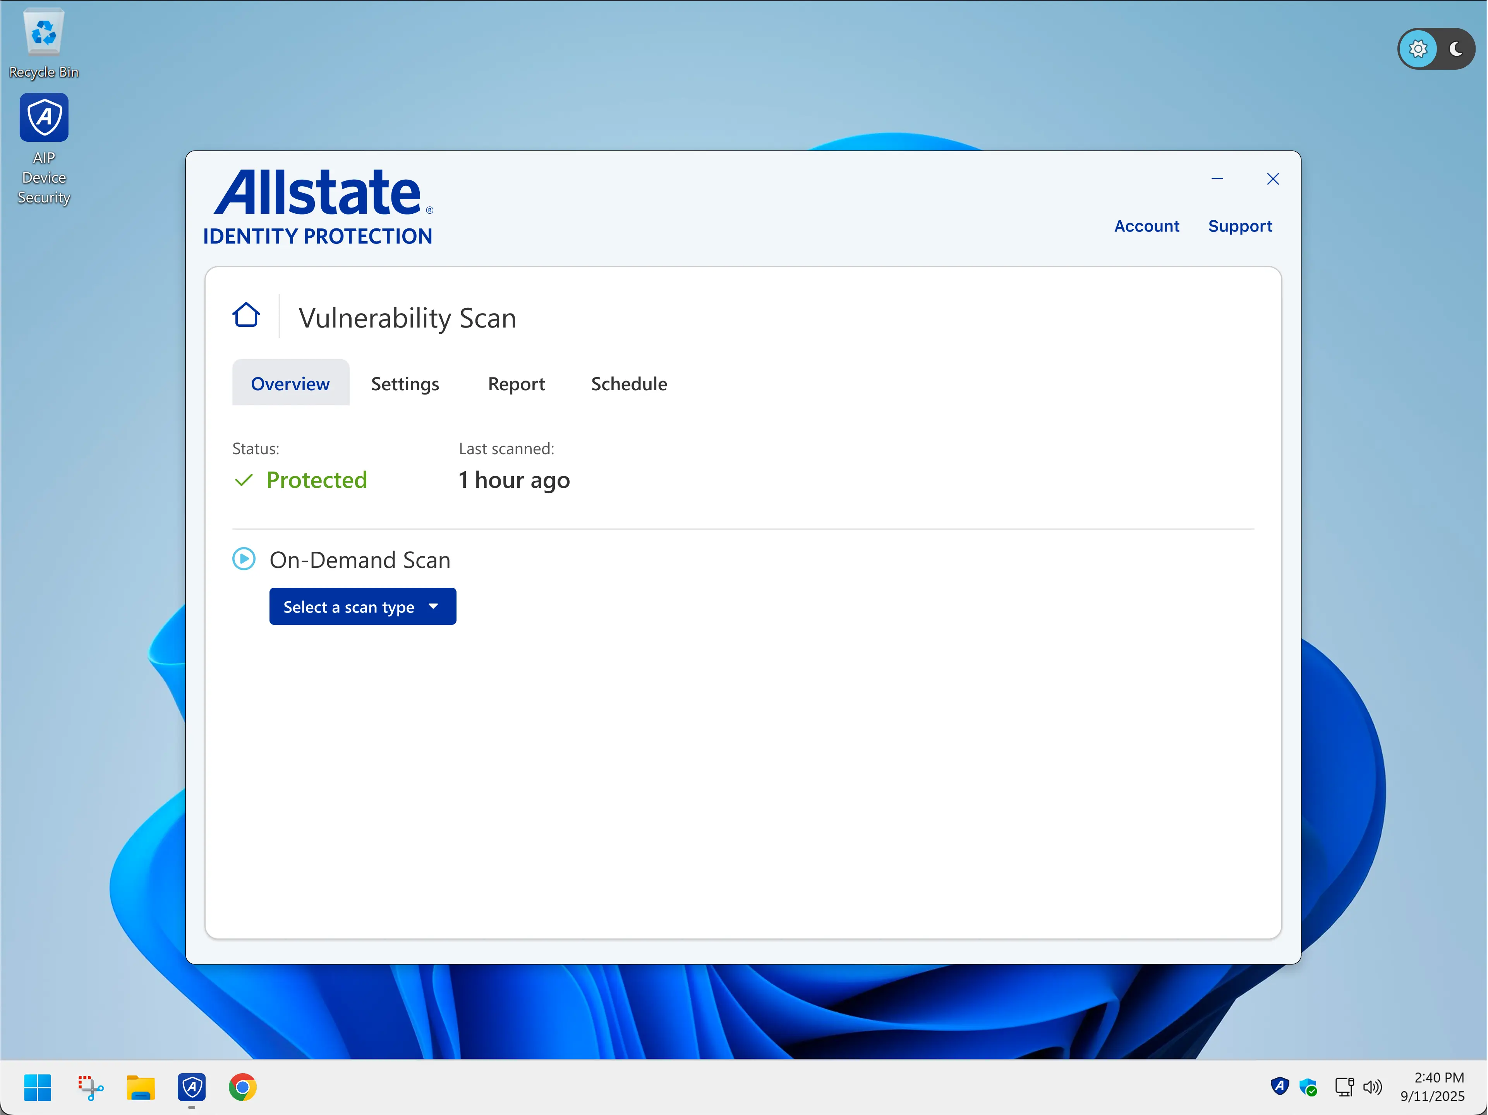The width and height of the screenshot is (1488, 1115).
Task: Select the AIP Device Security desktop shortcut
Action: (x=44, y=149)
